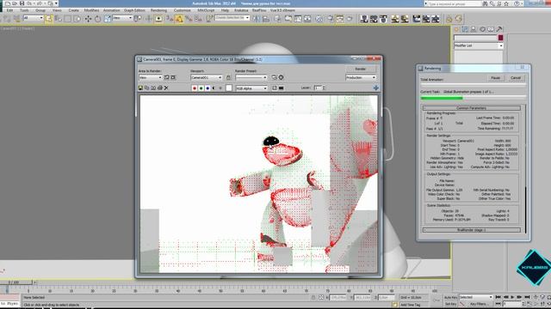Open the selection filter All dropdown
This screenshot has height=309, width=551.
pos(33,18)
